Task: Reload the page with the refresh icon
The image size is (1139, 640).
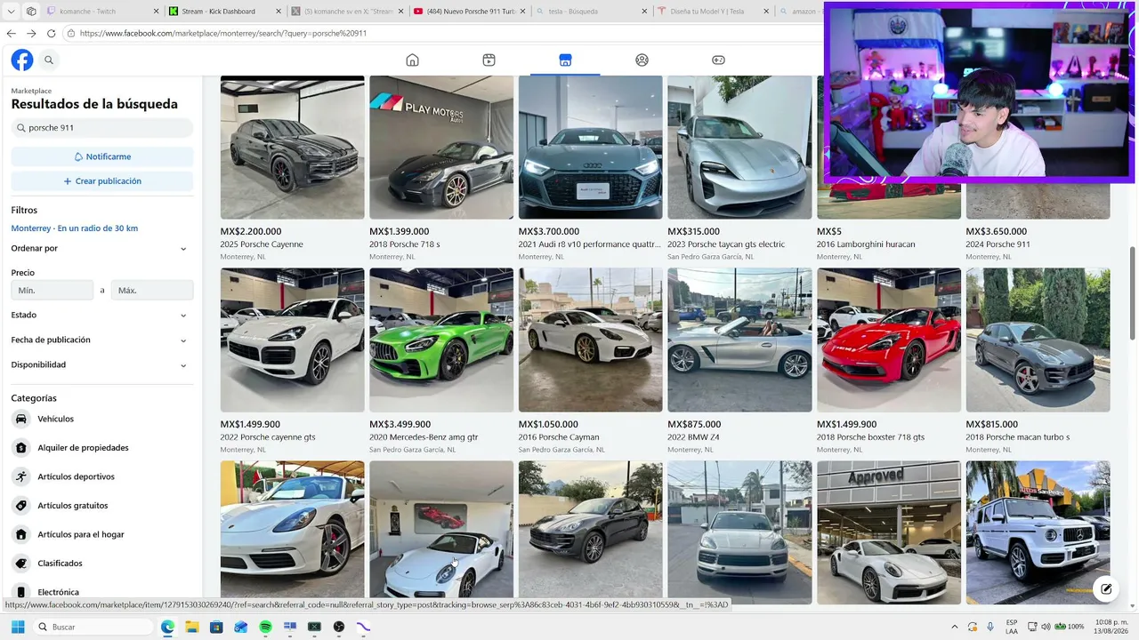Action: [52, 33]
